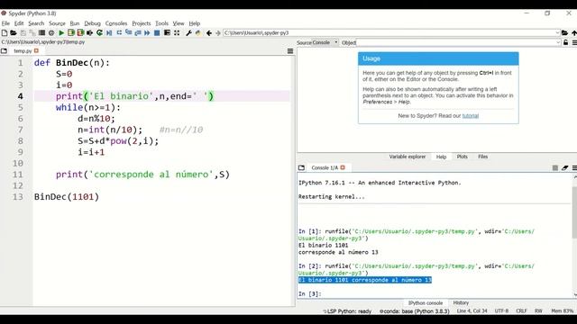Click the Maximize current pane icon
The width and height of the screenshot is (577, 324).
coord(167,33)
